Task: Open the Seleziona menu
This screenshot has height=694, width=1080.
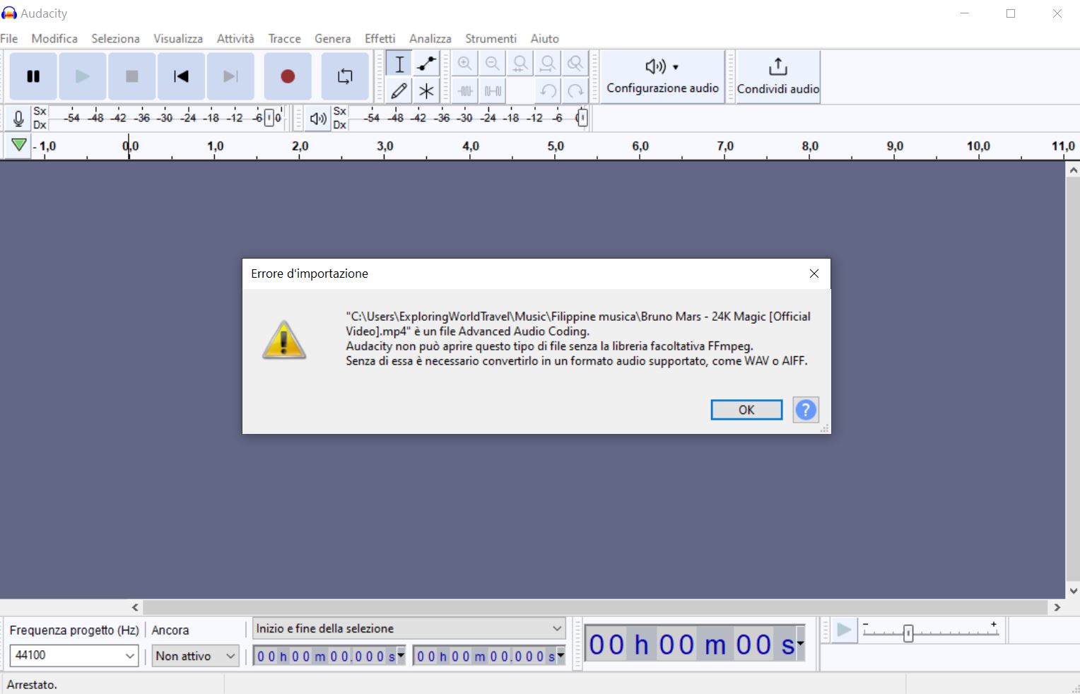Action: coord(115,39)
